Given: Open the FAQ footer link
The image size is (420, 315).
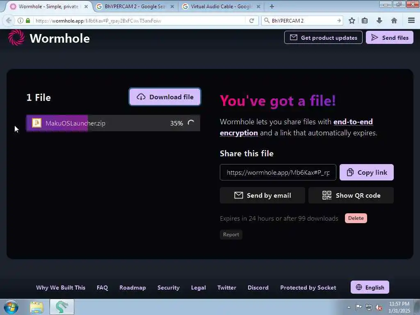Looking at the screenshot, I should tap(102, 288).
